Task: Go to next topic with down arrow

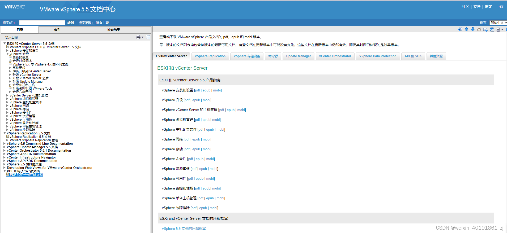Action: coord(472,29)
